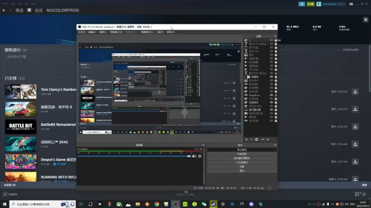Open Battlefield 2042 game thumbnail
The height and width of the screenshot is (208, 371).
(x=21, y=144)
